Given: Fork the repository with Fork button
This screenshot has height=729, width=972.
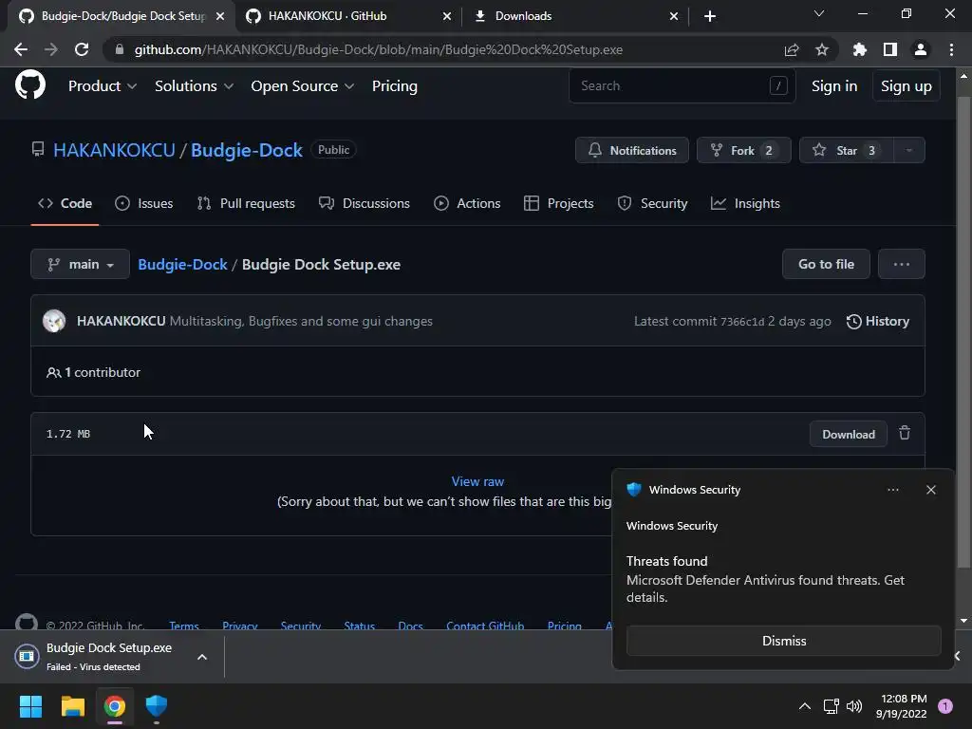Looking at the screenshot, I should 743,150.
